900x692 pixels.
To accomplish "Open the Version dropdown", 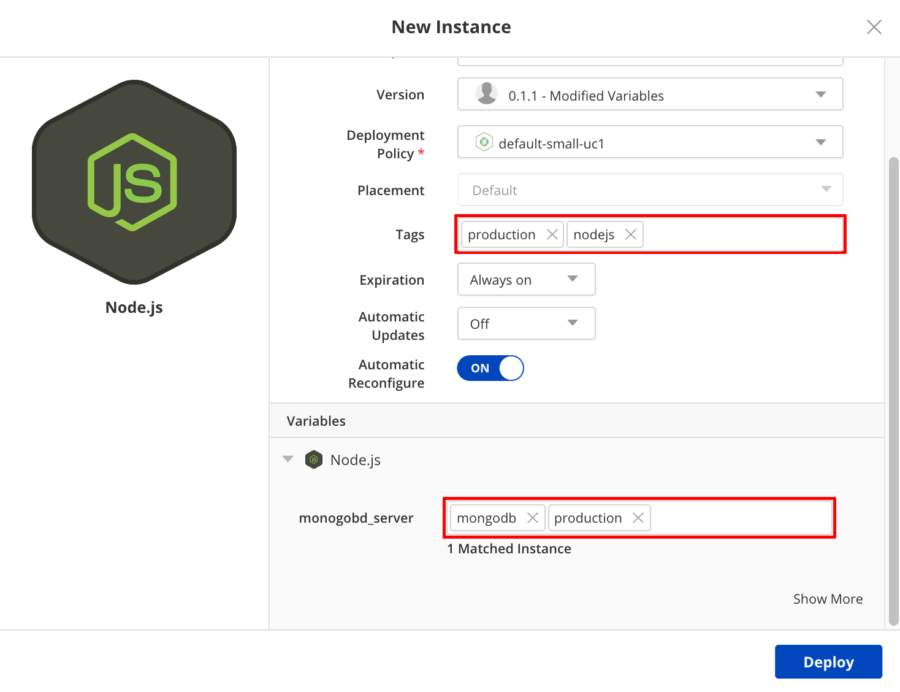I will click(650, 94).
